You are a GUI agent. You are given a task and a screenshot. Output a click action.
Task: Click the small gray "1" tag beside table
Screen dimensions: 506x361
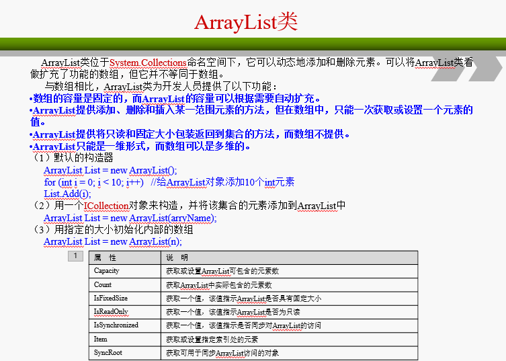pyautogui.click(x=75, y=256)
